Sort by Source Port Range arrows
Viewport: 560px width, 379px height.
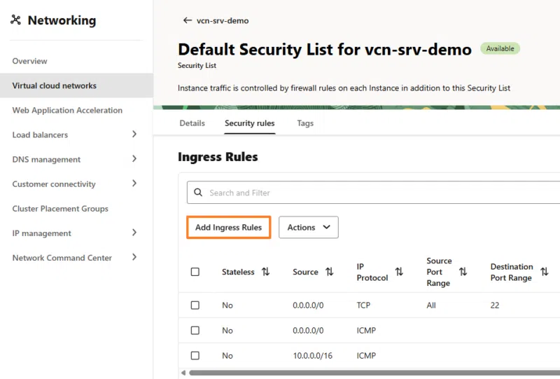(x=463, y=272)
